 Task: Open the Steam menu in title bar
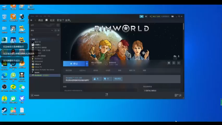coord(32,16)
